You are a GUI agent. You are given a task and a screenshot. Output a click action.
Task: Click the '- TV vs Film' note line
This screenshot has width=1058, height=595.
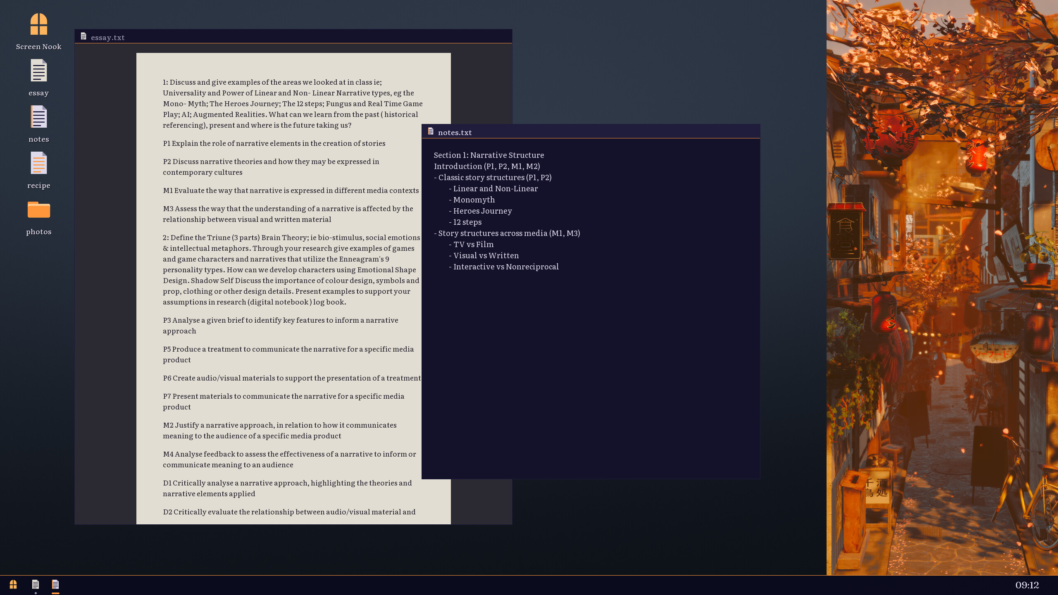[x=471, y=244]
